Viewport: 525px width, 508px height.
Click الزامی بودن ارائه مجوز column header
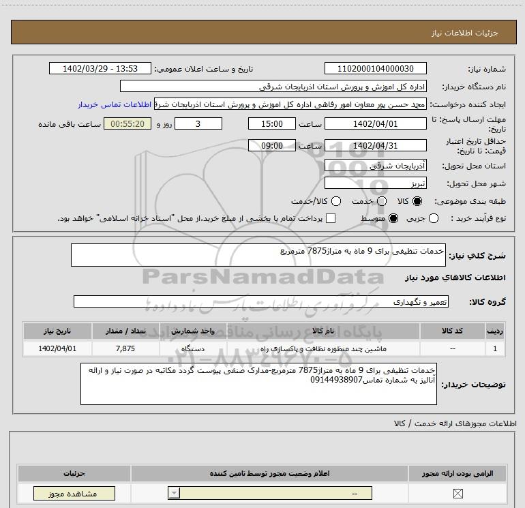(457, 473)
